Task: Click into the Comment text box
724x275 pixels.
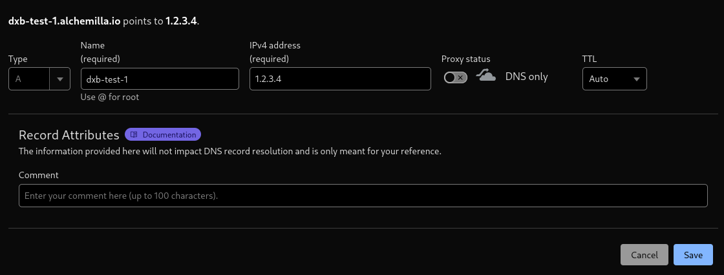Action: pyautogui.click(x=363, y=196)
